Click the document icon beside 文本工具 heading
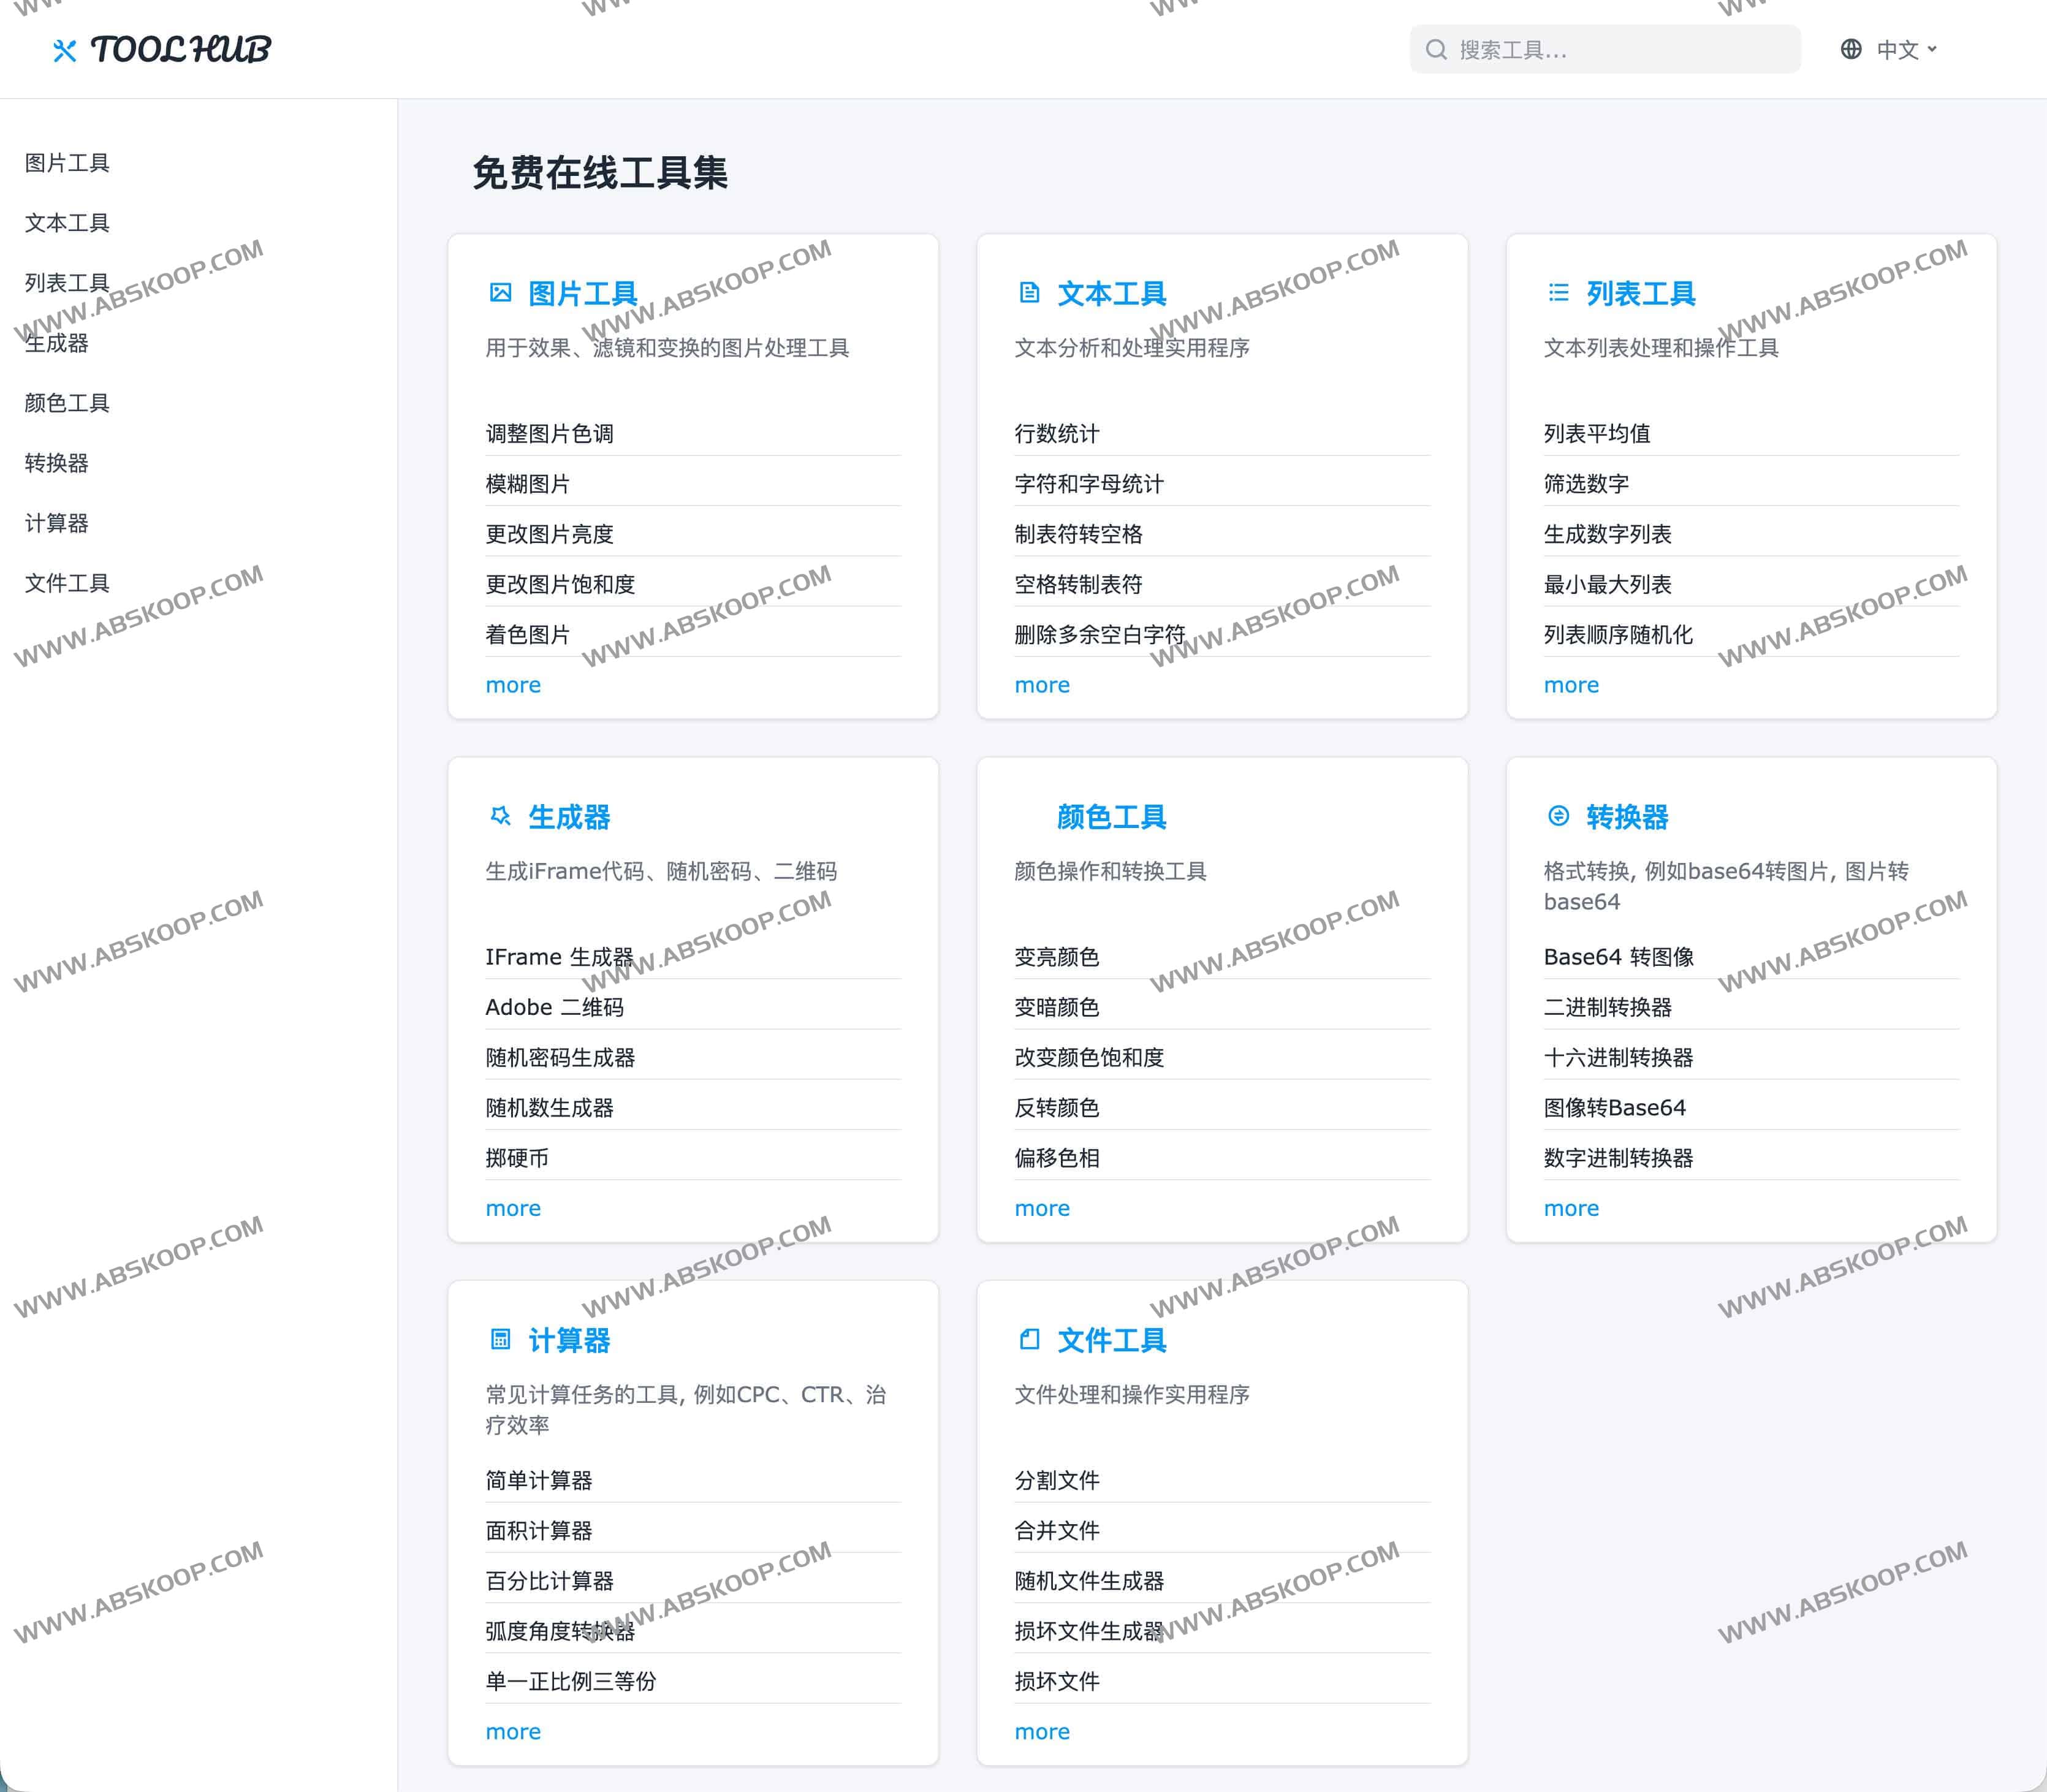The image size is (2047, 1792). pyautogui.click(x=1029, y=293)
